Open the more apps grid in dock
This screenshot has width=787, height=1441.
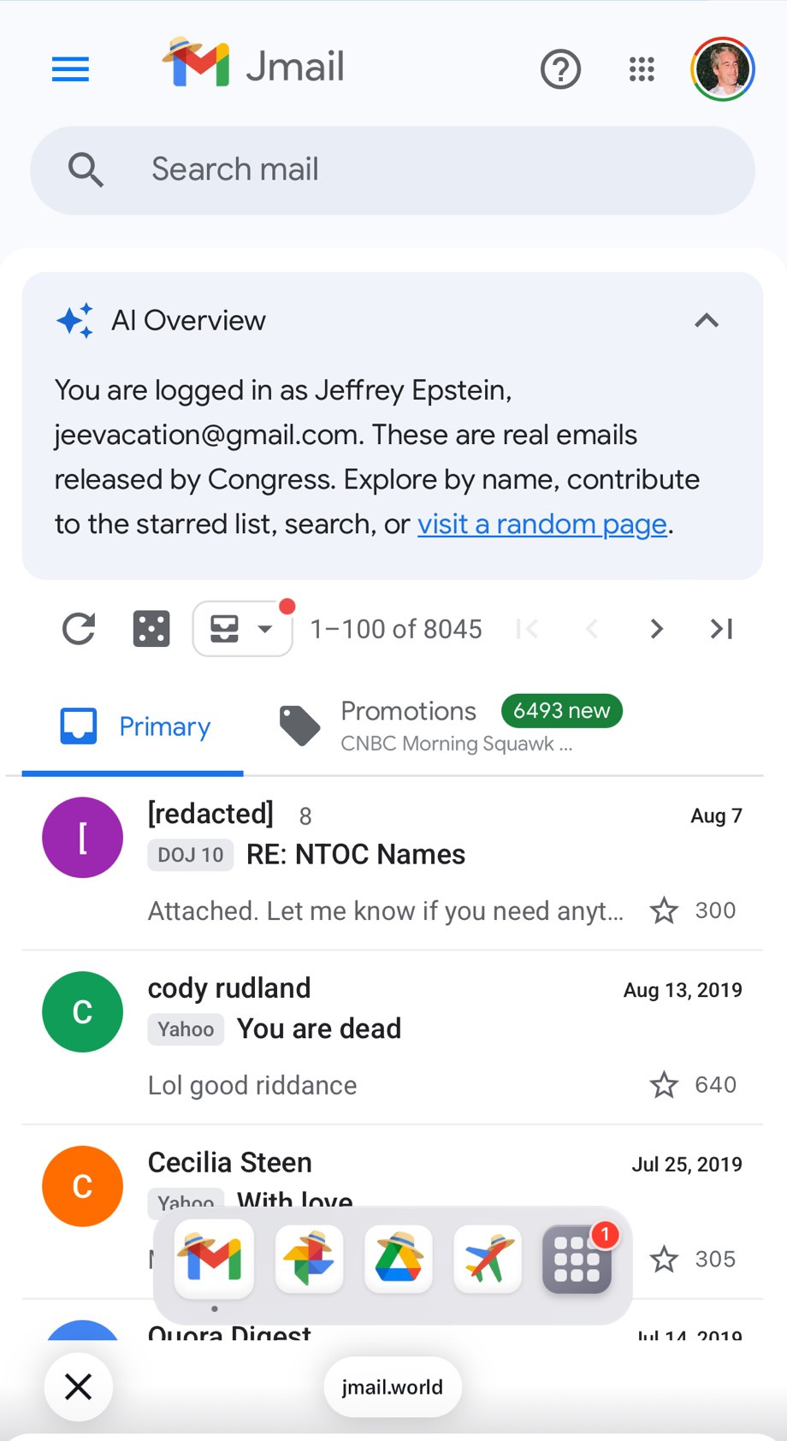pos(577,1258)
